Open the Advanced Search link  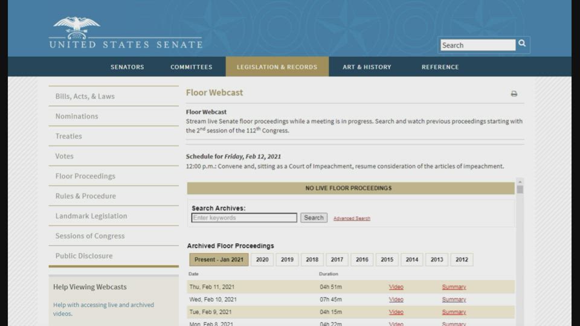352,219
